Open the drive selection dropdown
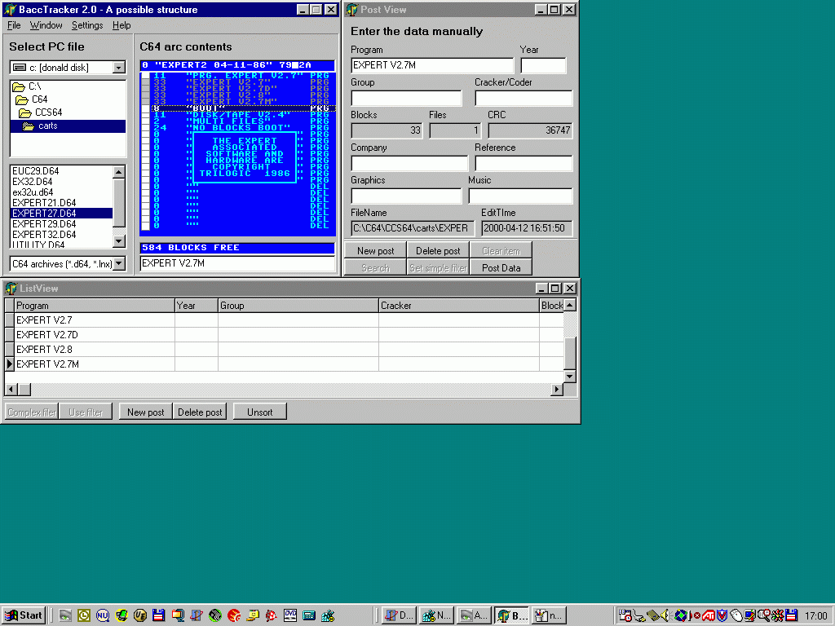 [x=119, y=68]
